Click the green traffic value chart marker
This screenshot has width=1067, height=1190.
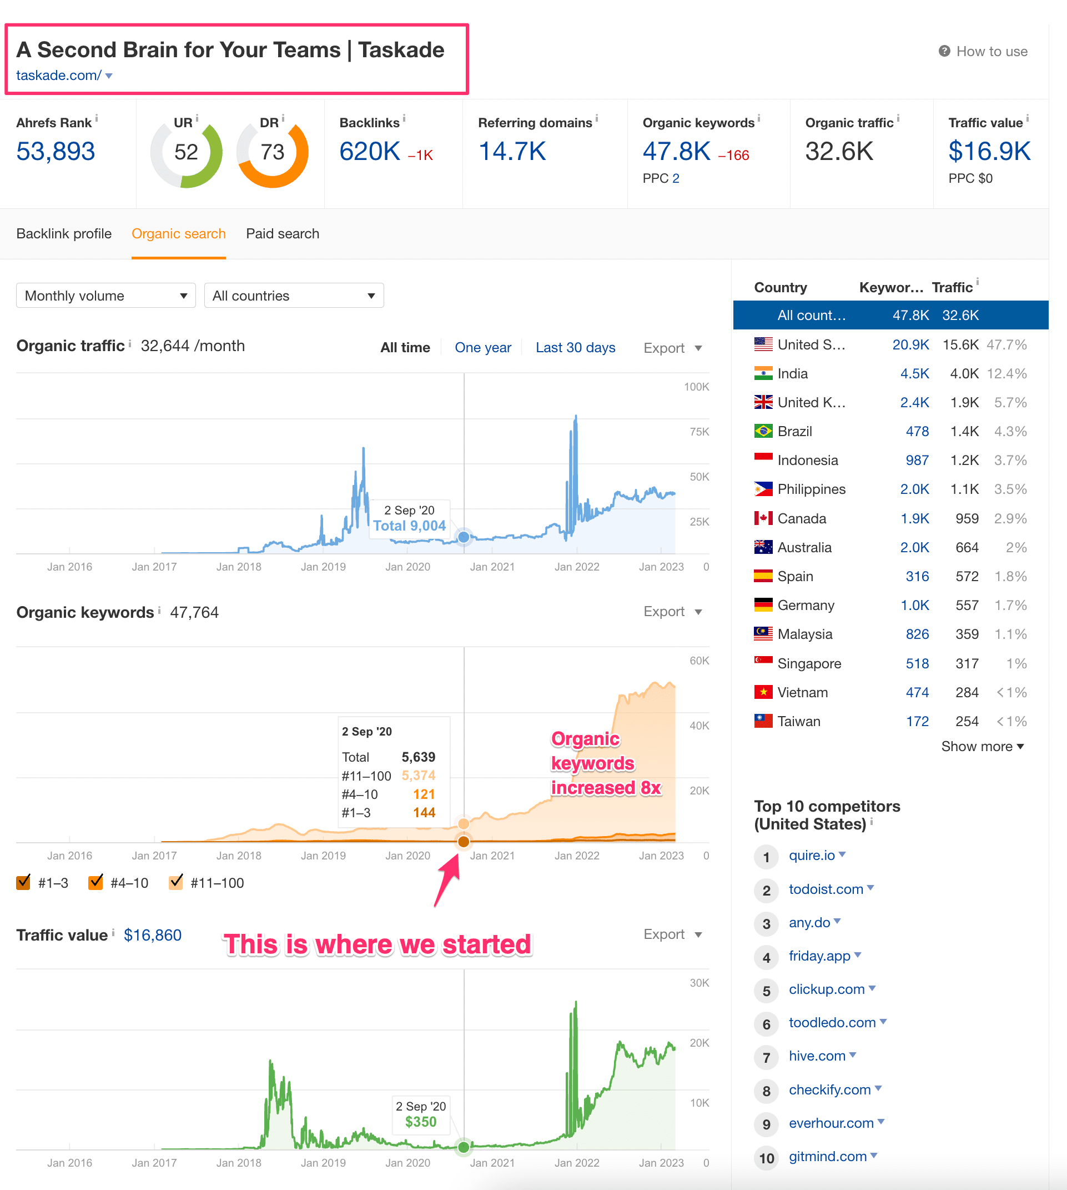(x=464, y=1147)
